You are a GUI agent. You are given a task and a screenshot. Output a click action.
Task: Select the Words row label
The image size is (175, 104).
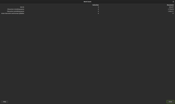tap(22, 7)
